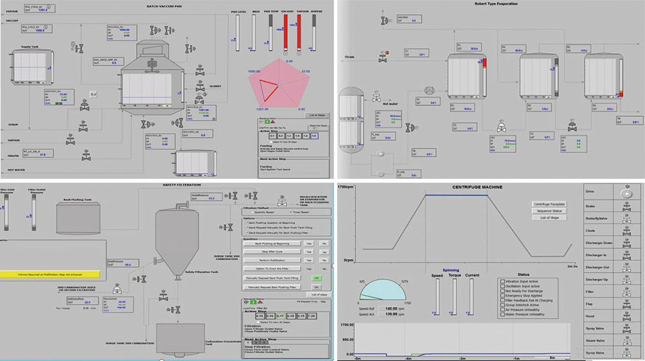Select the Brake valve icon in Centrifuge list
Viewport: 645px width, 361px height.
pyautogui.click(x=626, y=207)
